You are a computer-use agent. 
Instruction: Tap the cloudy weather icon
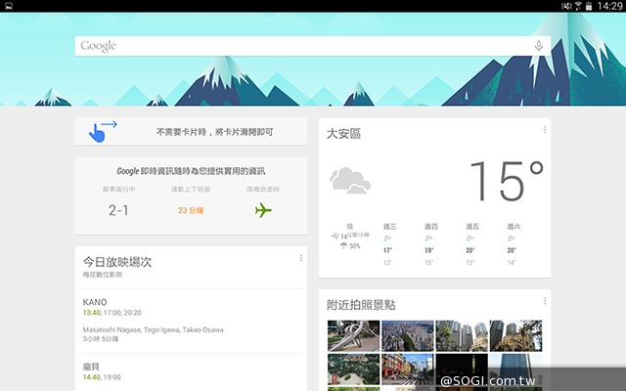click(x=350, y=181)
